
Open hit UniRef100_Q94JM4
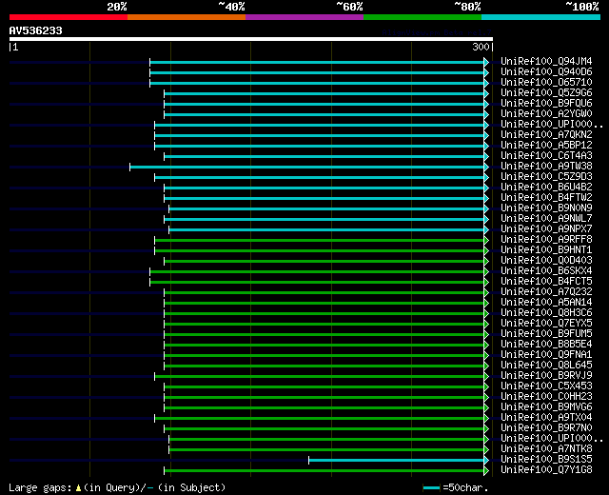coord(546,61)
